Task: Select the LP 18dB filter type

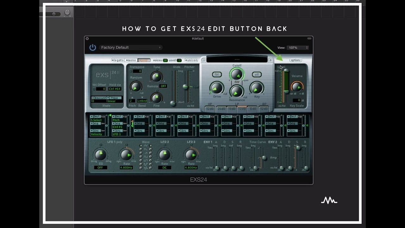Action: click(x=232, y=109)
